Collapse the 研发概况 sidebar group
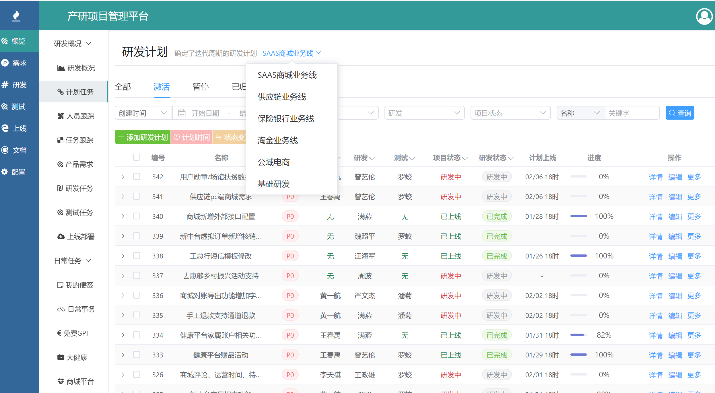This screenshot has height=393, width=715. pos(73,44)
